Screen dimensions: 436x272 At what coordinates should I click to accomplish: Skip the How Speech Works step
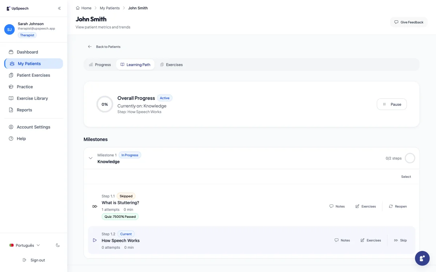coord(400,240)
